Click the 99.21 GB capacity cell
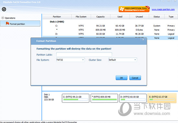This screenshot has width=178, height=123. tap(100, 26)
